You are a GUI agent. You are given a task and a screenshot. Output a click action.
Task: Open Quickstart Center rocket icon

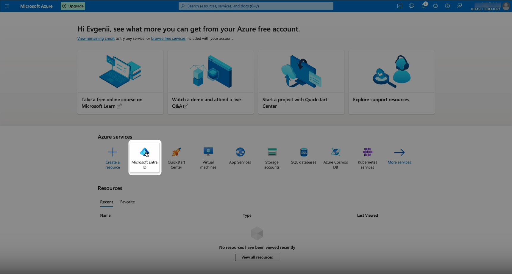click(176, 152)
